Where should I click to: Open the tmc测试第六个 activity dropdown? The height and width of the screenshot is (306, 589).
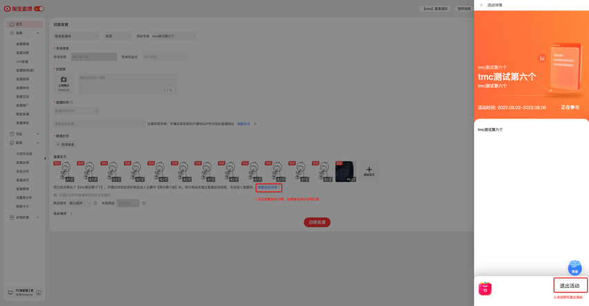pyautogui.click(x=174, y=36)
